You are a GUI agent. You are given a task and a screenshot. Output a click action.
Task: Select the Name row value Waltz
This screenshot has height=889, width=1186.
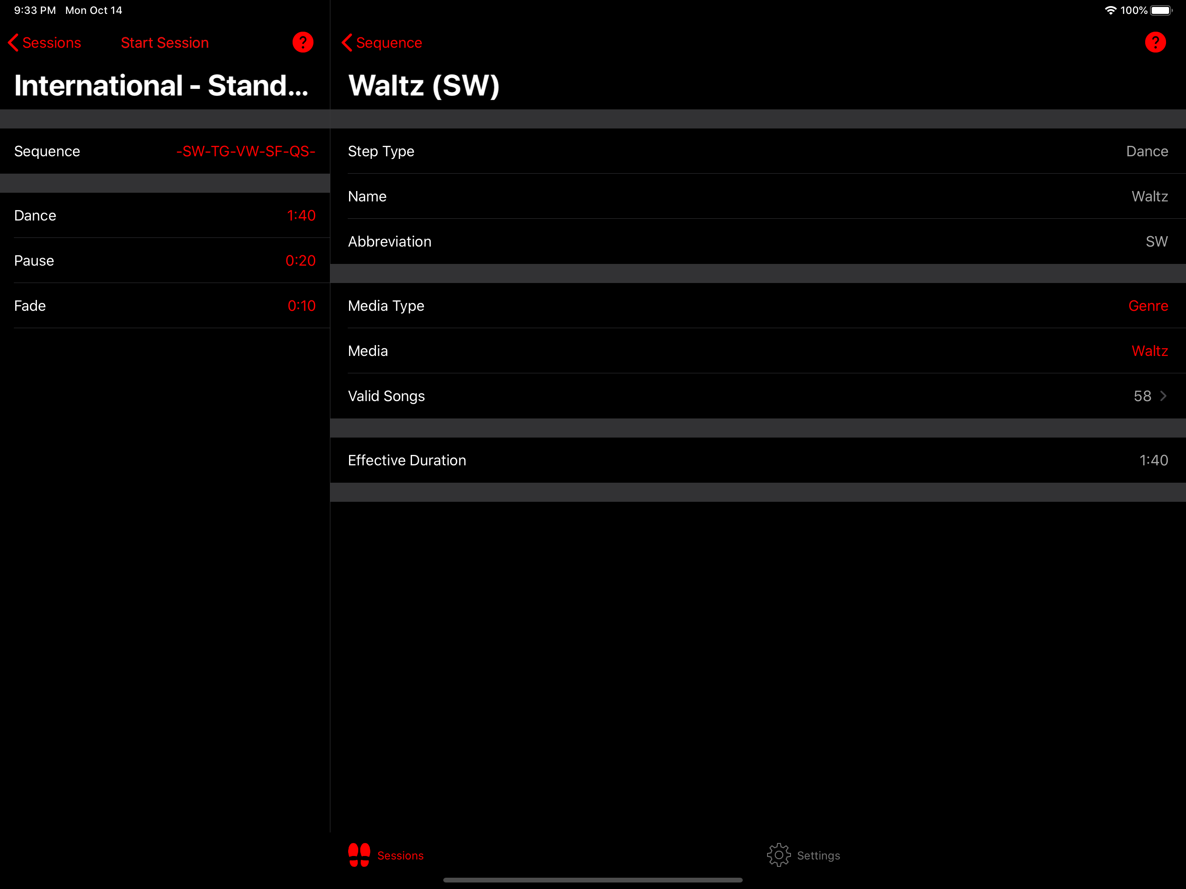(x=1150, y=196)
